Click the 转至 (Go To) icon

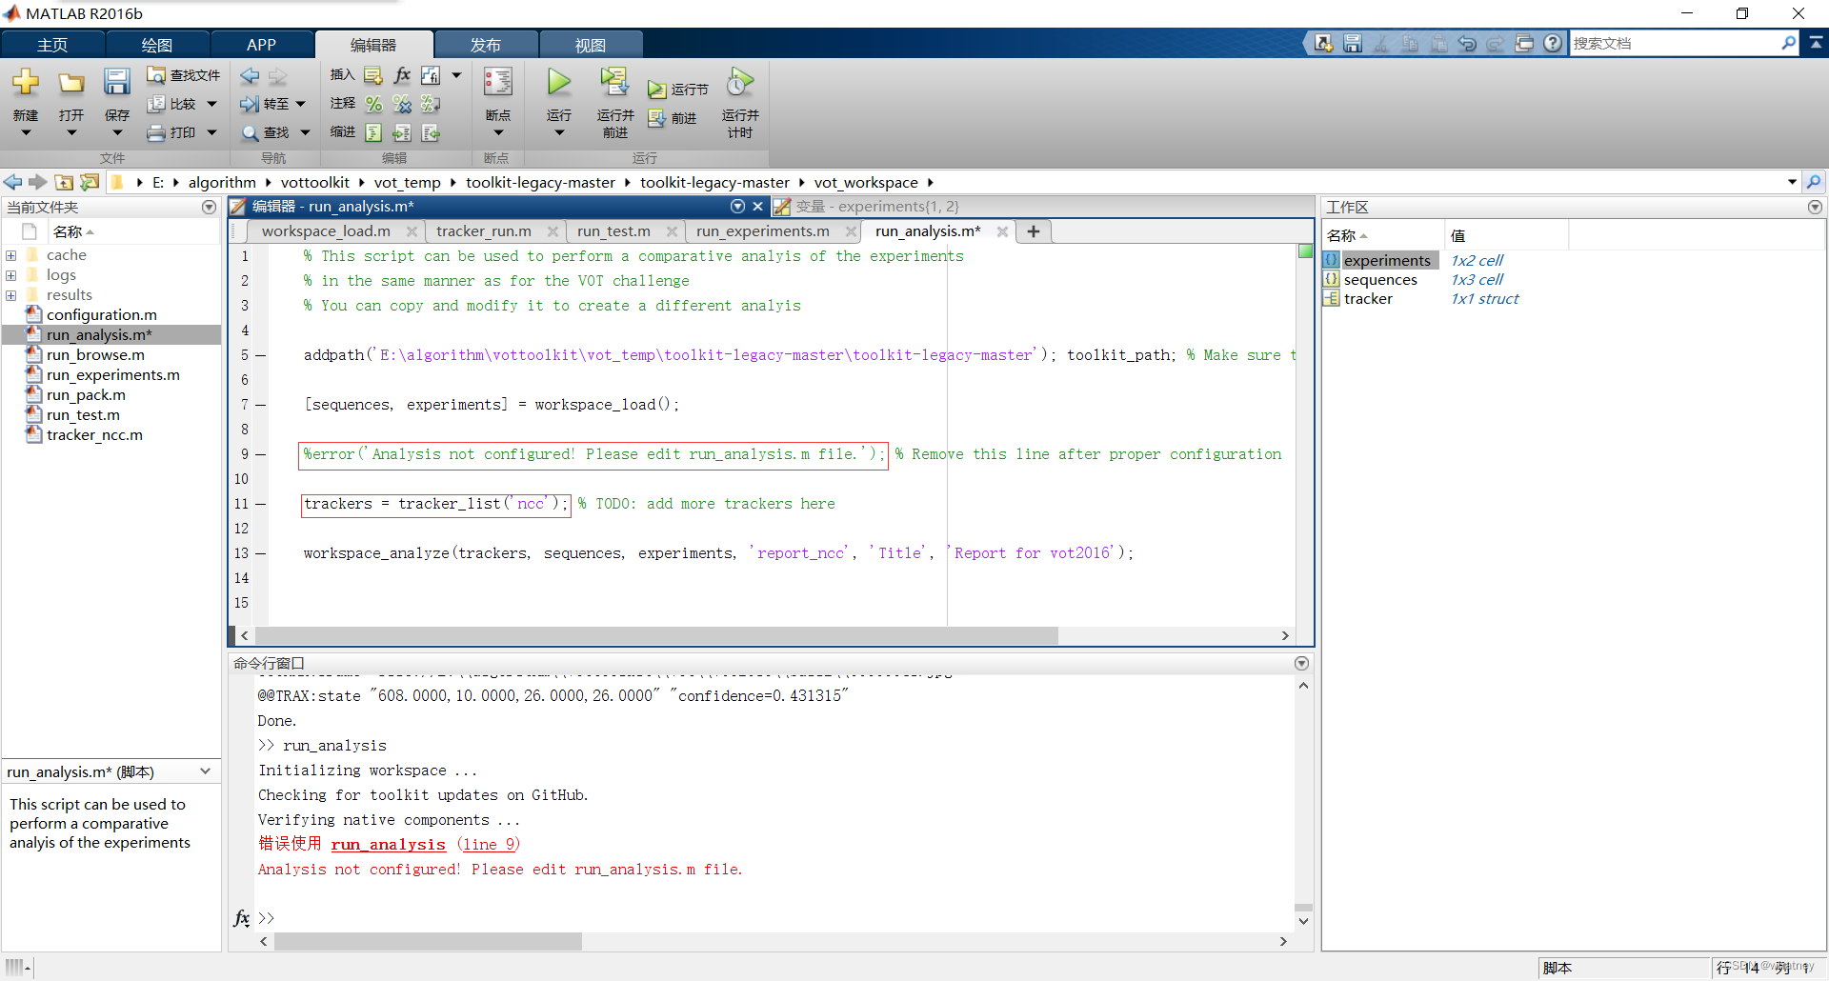coord(250,104)
